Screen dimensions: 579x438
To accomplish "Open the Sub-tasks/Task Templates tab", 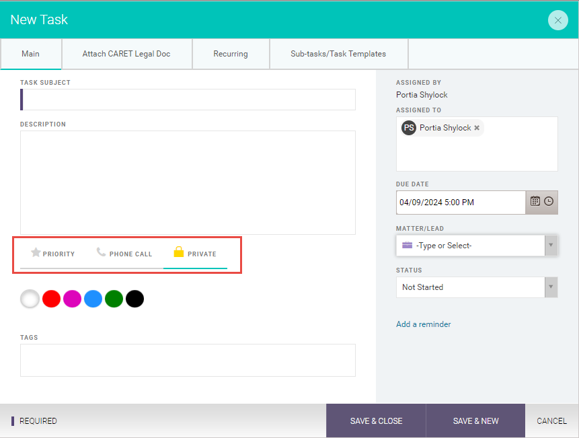I will click(x=339, y=54).
